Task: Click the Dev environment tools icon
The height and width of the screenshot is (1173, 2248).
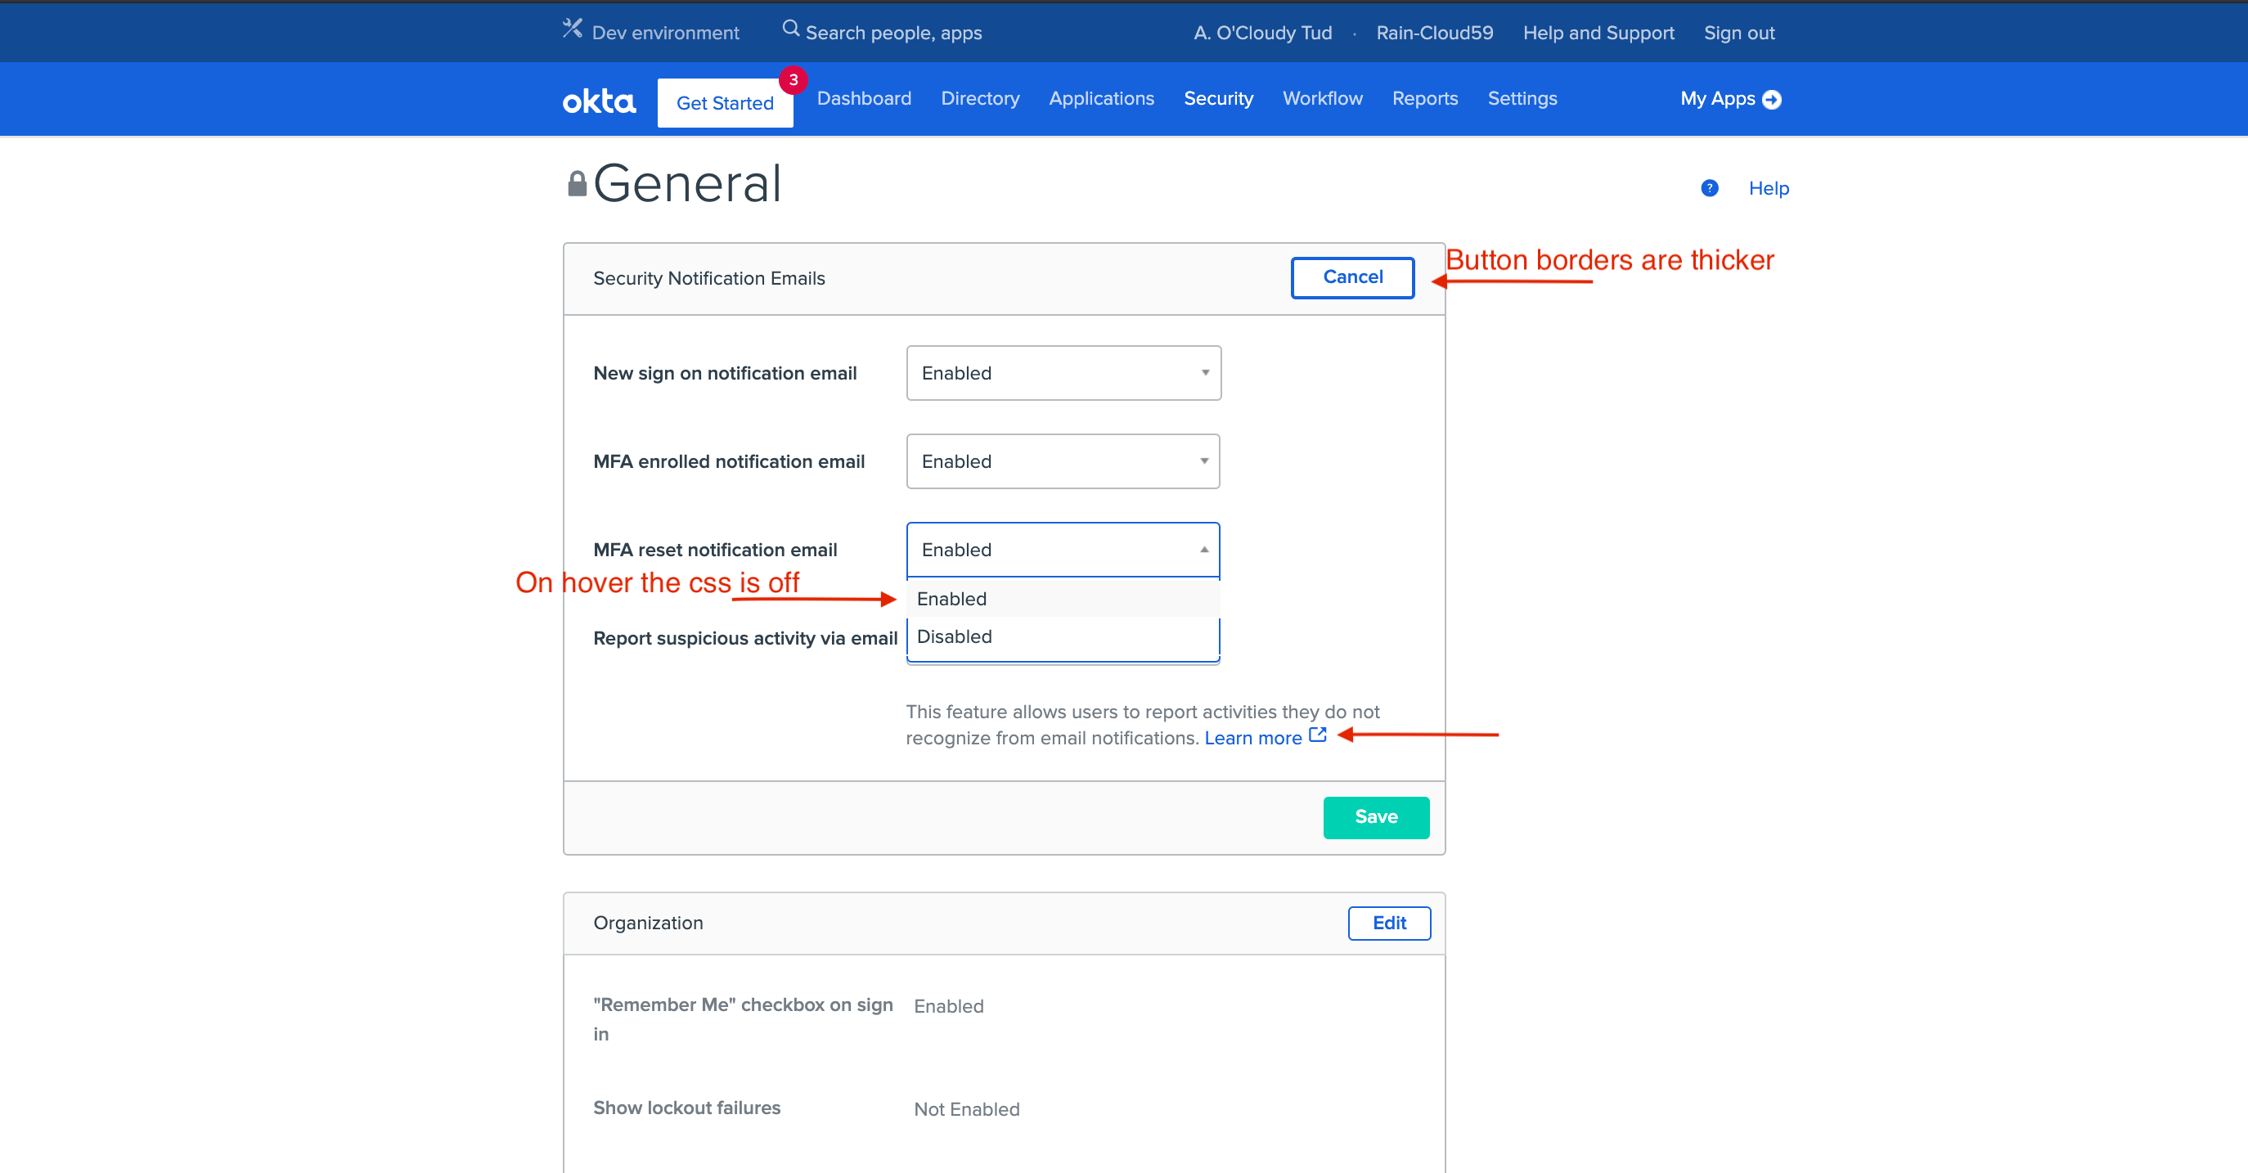Action: coord(573,29)
